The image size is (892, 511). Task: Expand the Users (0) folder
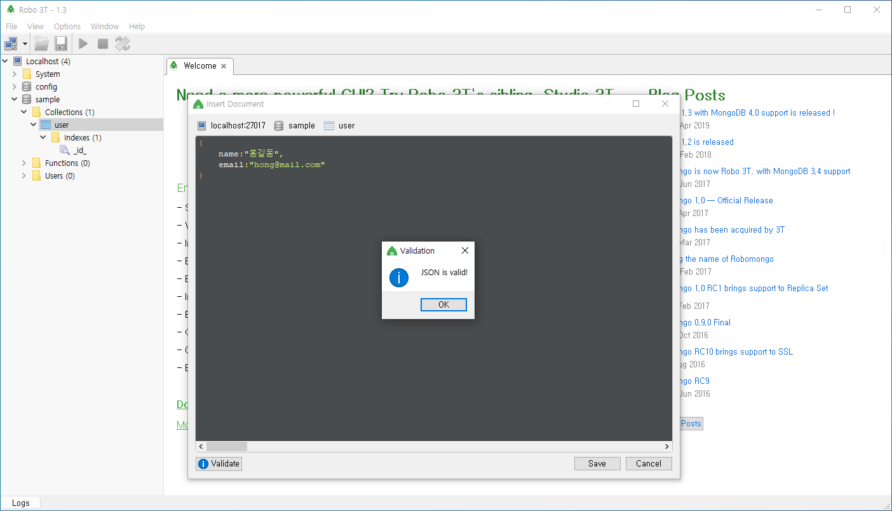click(x=24, y=175)
